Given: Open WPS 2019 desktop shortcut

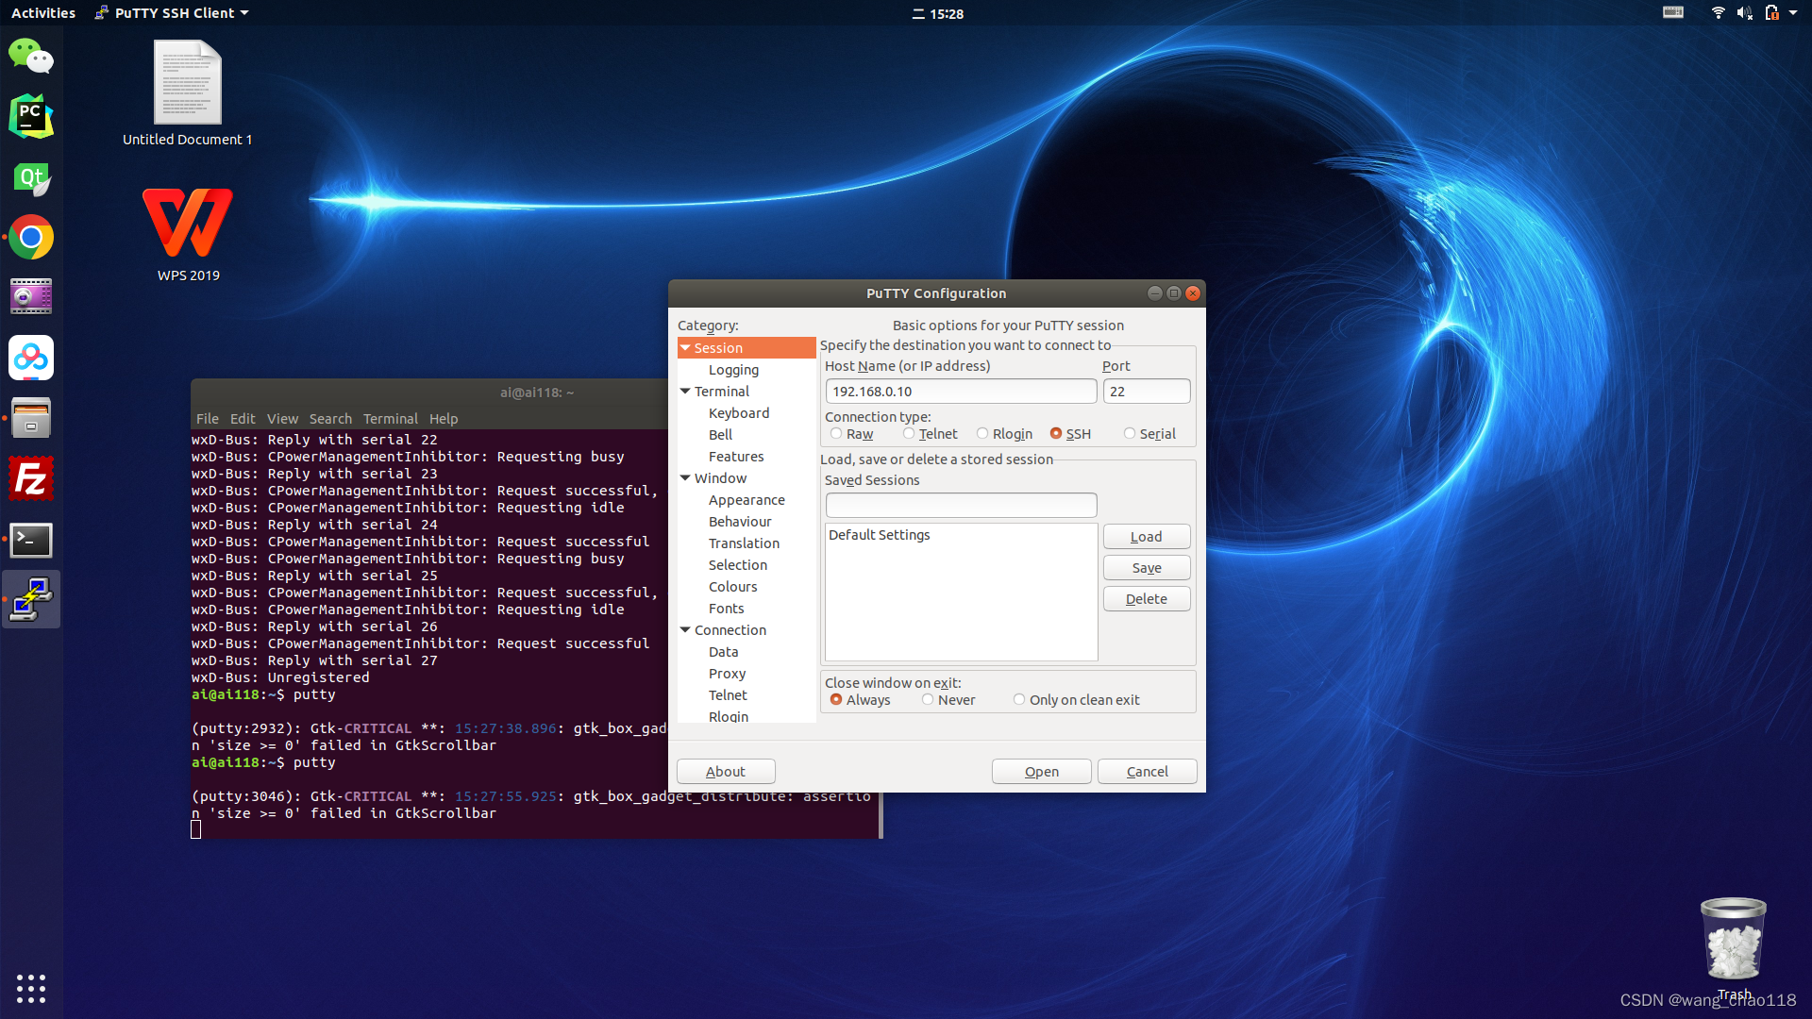Looking at the screenshot, I should coord(189,235).
